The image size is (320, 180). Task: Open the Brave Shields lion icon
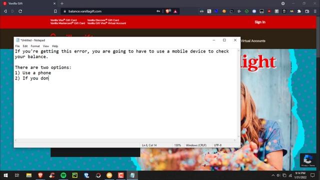(168, 11)
